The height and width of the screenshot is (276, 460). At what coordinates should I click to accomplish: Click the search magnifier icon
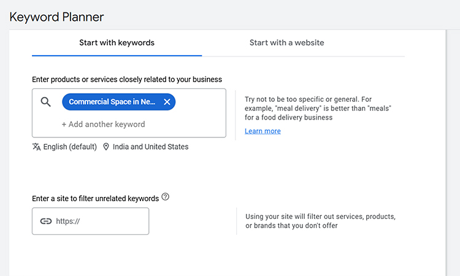[46, 102]
